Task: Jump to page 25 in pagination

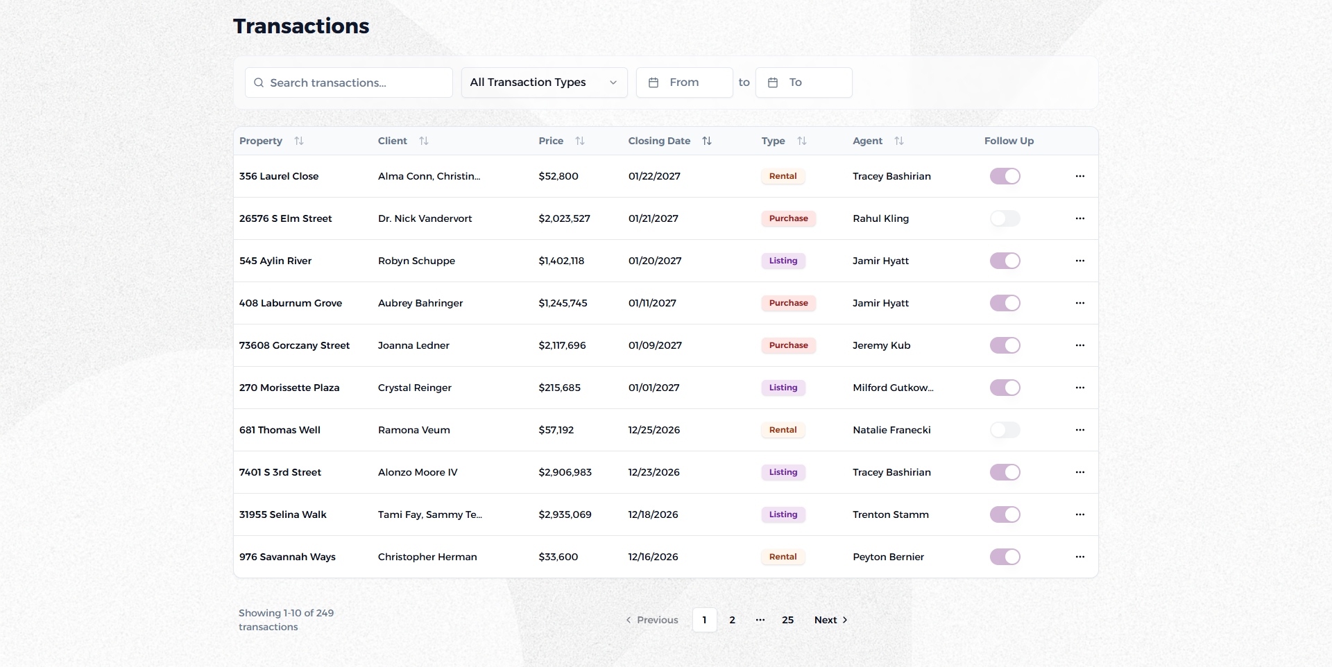Action: coord(787,620)
